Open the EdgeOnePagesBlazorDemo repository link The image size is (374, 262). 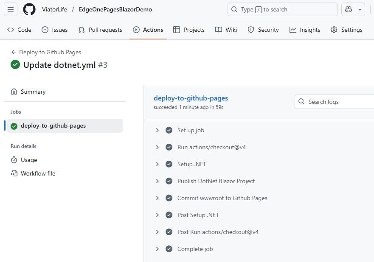(x=115, y=9)
